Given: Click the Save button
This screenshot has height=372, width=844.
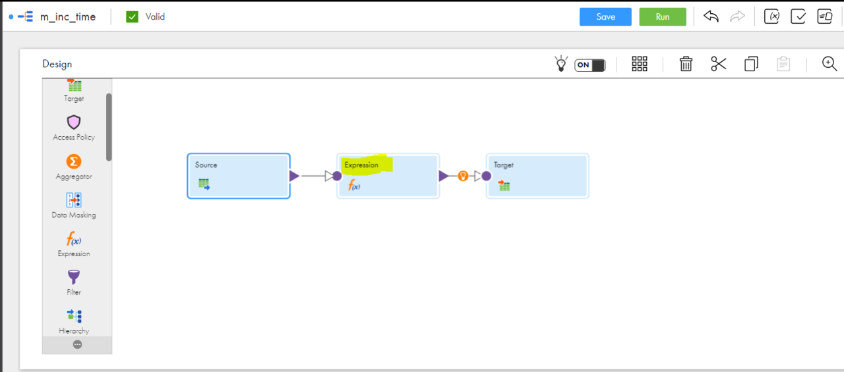Looking at the screenshot, I should tap(605, 17).
